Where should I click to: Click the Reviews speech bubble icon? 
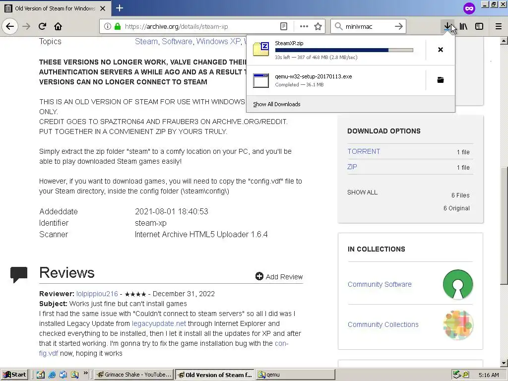click(x=19, y=275)
